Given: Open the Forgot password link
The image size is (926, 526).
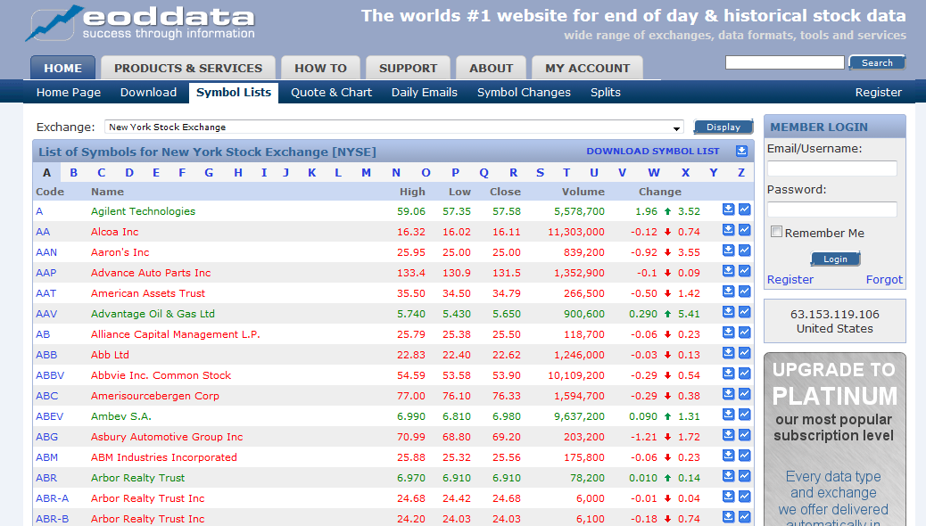Looking at the screenshot, I should (x=884, y=279).
